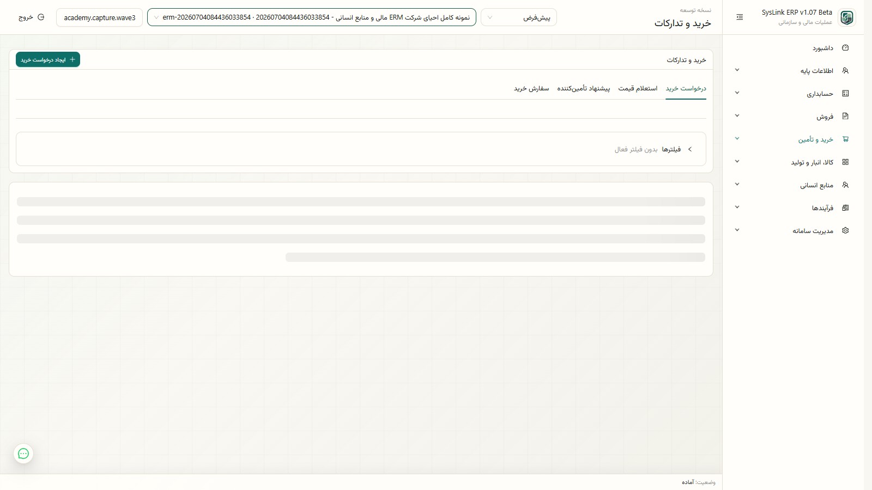Click the خروج logout button
This screenshot has width=872, height=490.
(x=32, y=17)
